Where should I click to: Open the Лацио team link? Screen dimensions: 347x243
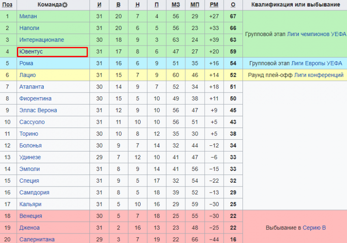point(27,75)
